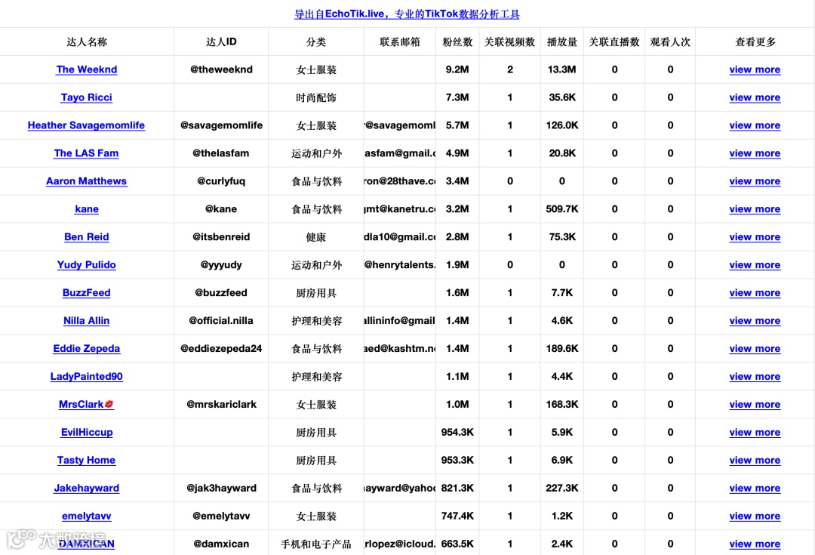Select the @official.nilla ID cell
Viewport: 815px width, 555px height.
point(221,320)
